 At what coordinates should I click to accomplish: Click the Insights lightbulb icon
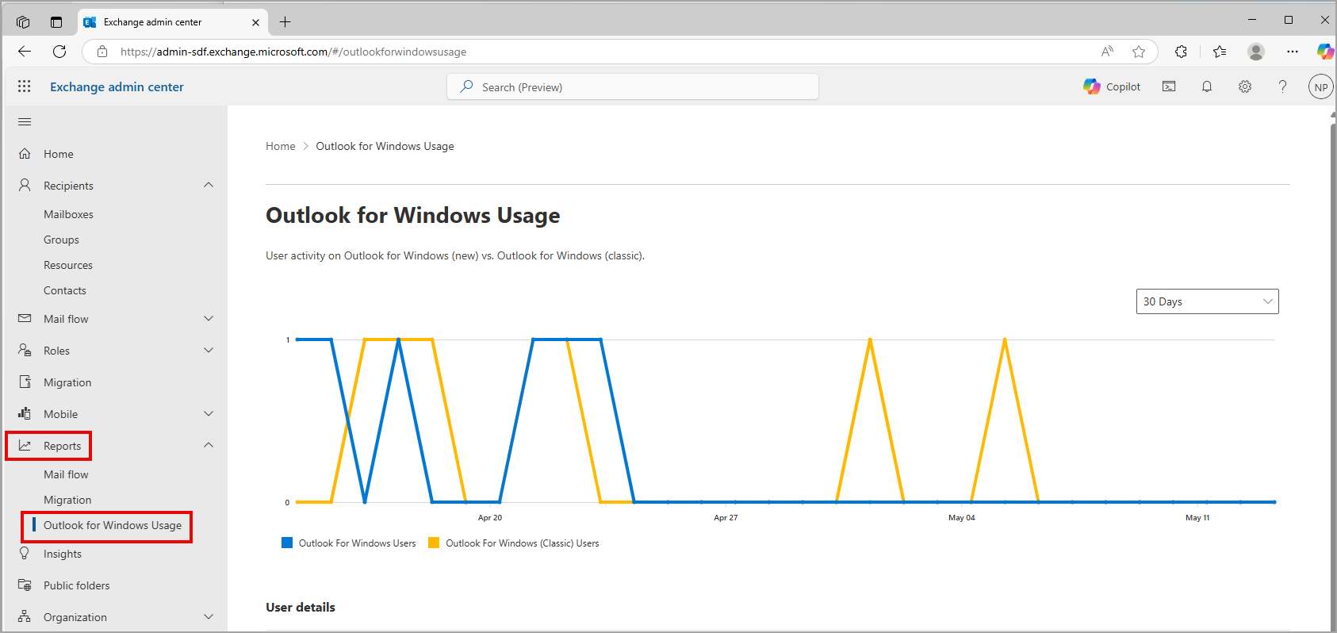tap(25, 554)
